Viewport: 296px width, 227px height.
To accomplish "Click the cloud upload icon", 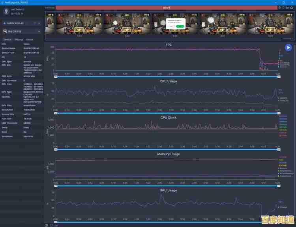I will [x=291, y=8].
